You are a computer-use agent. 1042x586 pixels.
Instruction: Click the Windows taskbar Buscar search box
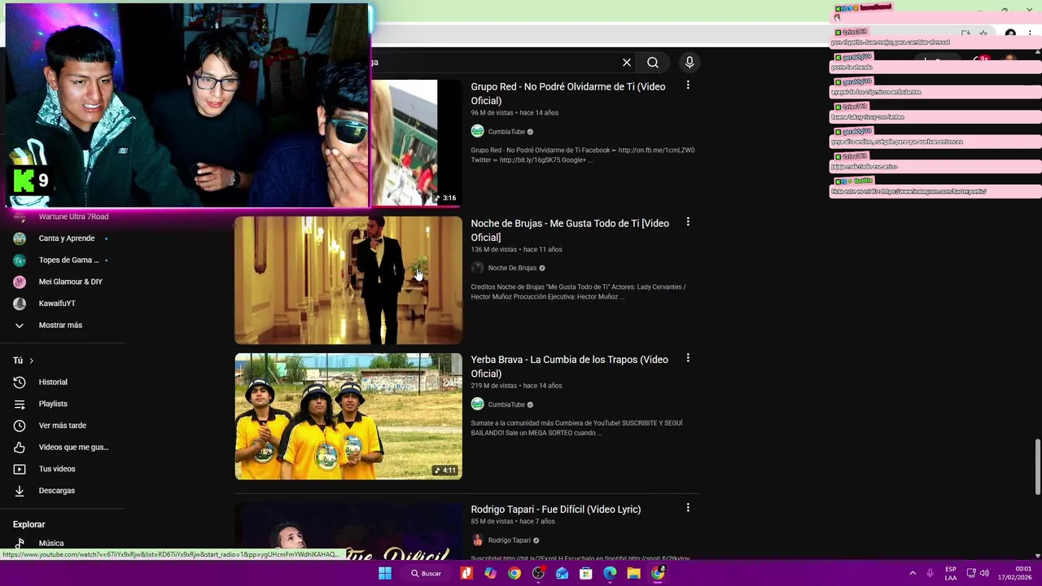click(427, 574)
